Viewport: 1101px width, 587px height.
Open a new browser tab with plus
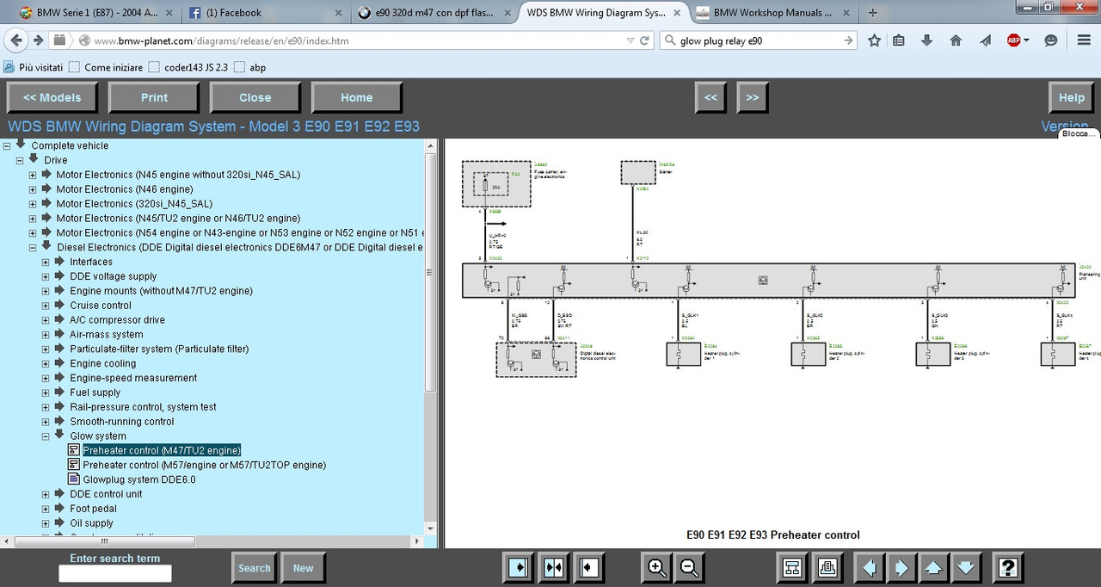(x=873, y=13)
